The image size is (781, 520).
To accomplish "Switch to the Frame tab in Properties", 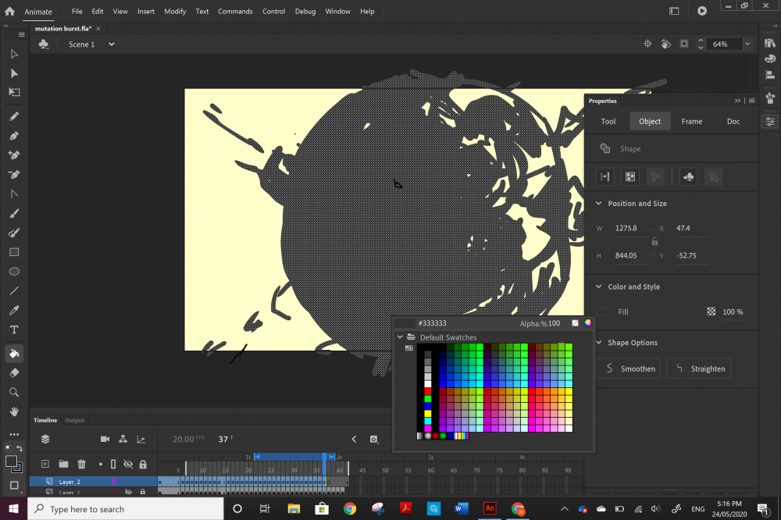I will [x=691, y=121].
